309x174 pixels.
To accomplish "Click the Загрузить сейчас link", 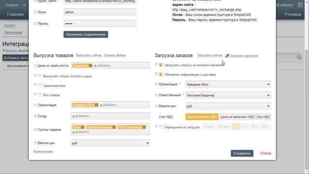I will click(210, 56).
